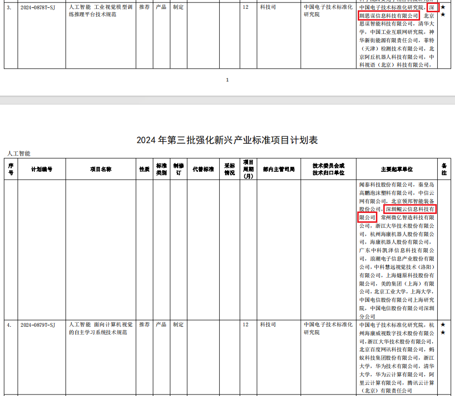Click 制定 in row 2024-0879T-SJ
The image size is (455, 396).
pos(178,325)
